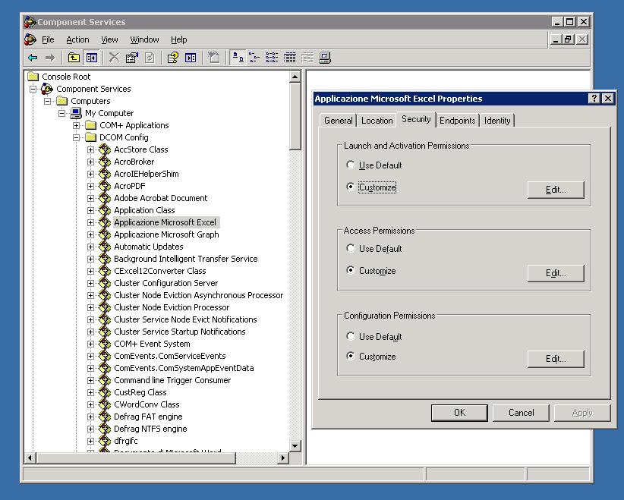
Task: Click the DCOM Config folder icon
Action: (x=91, y=137)
